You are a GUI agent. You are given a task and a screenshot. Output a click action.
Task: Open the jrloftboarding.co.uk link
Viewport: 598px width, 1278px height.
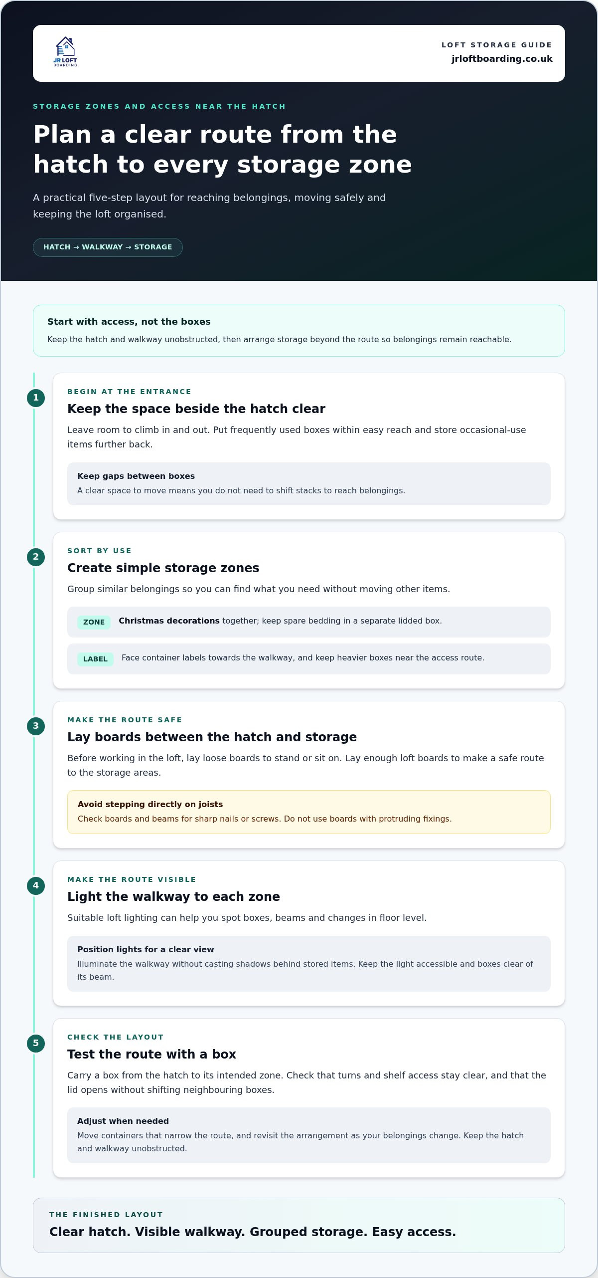[x=502, y=59]
